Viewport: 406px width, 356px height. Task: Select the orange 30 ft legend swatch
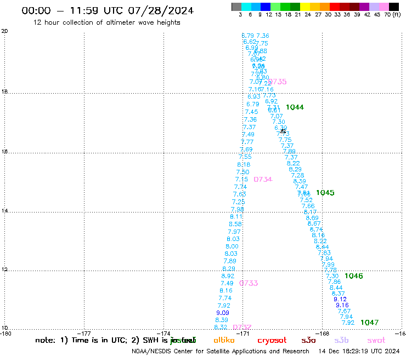tap(324, 7)
